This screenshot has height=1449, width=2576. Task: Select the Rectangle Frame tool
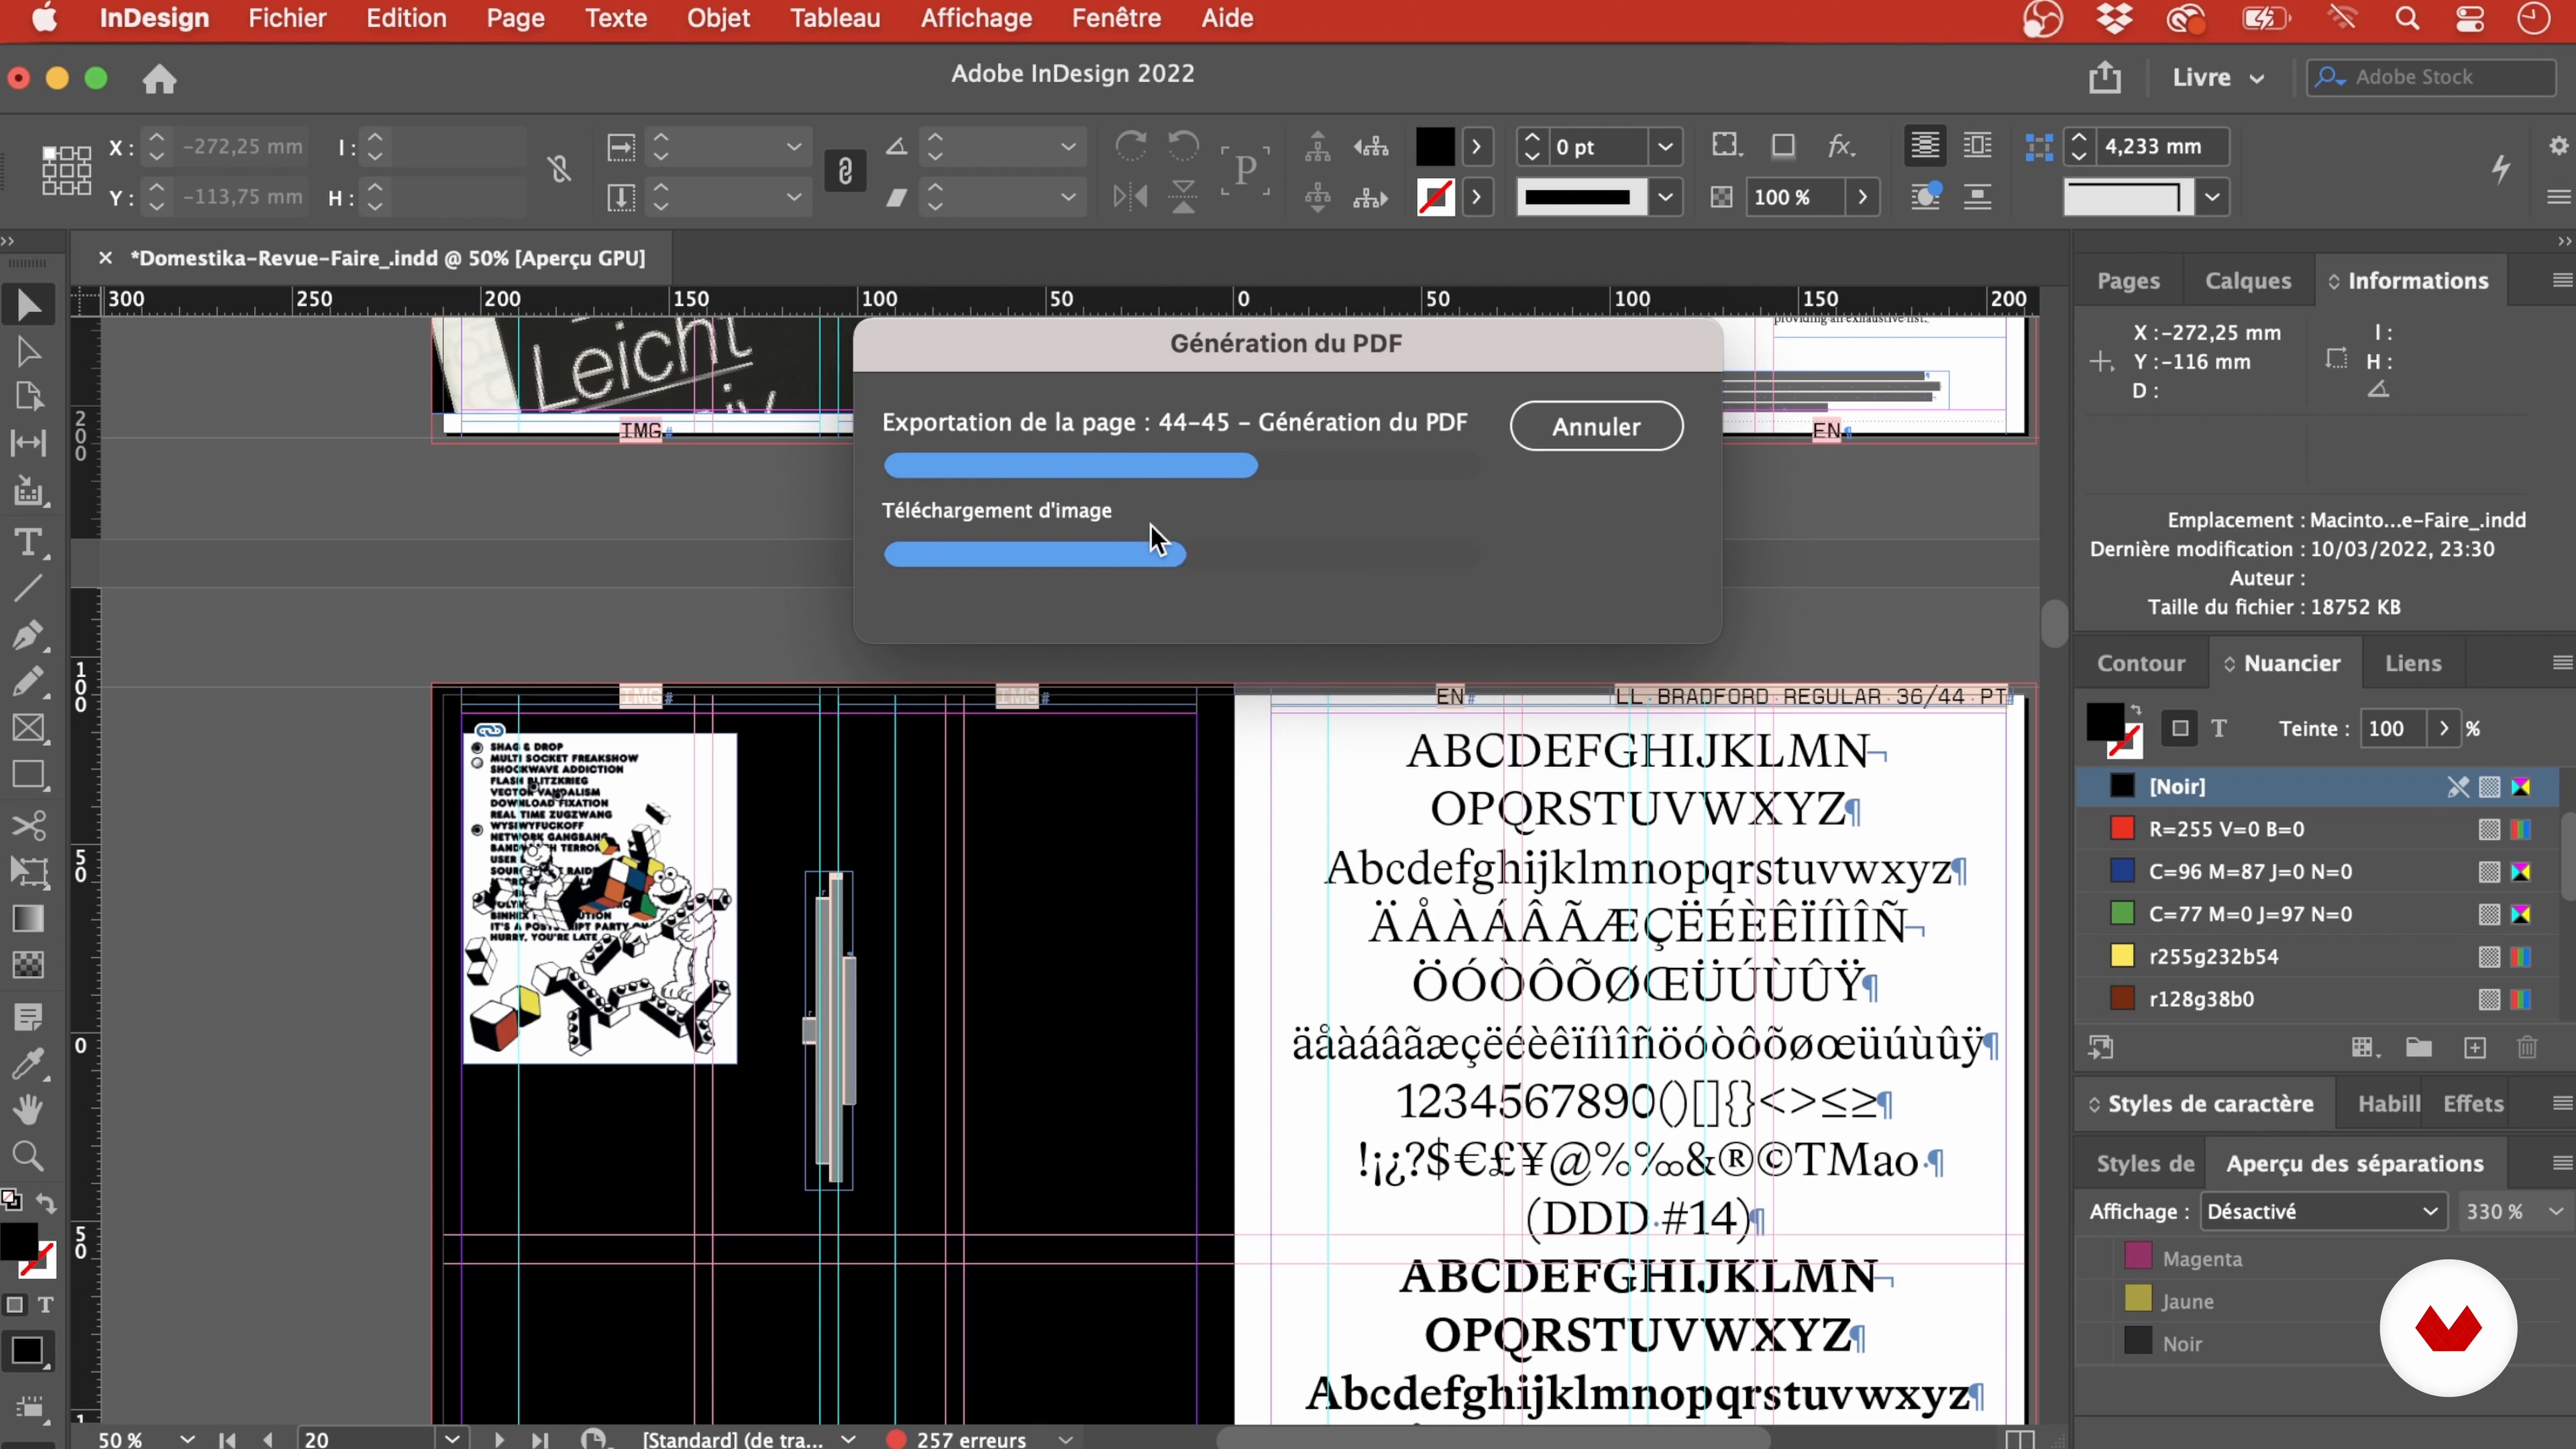(28, 728)
